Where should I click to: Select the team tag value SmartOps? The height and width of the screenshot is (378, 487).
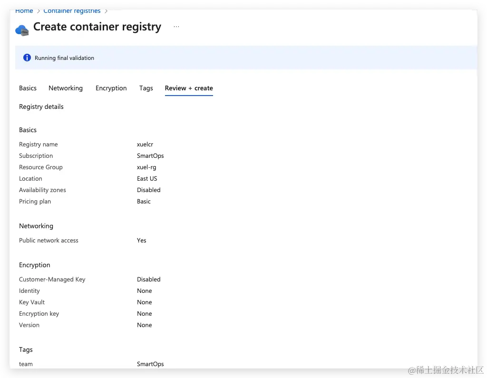click(x=150, y=364)
